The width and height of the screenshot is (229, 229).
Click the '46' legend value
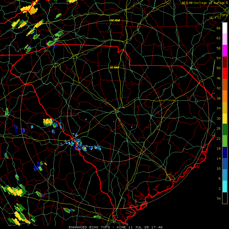[x=219, y=78]
